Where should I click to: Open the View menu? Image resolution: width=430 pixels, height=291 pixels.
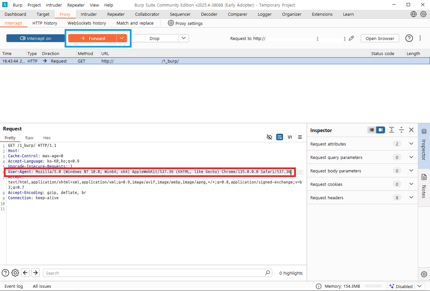click(94, 5)
